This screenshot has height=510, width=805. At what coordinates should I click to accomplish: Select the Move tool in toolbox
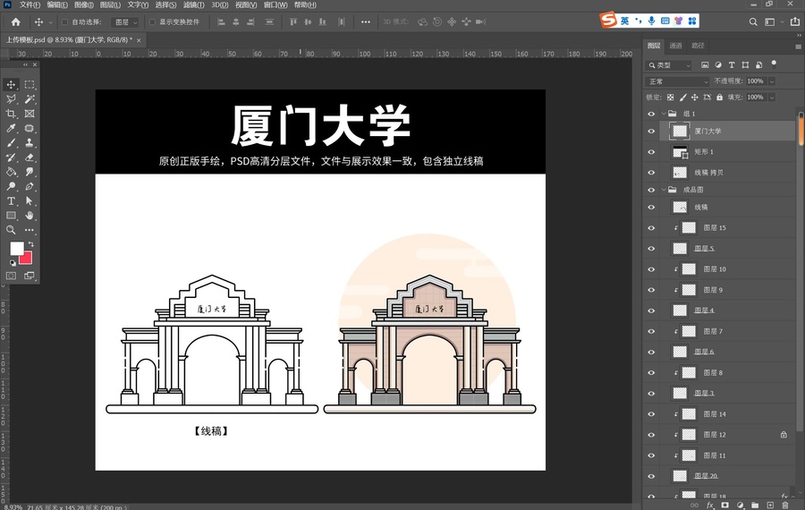pyautogui.click(x=11, y=84)
